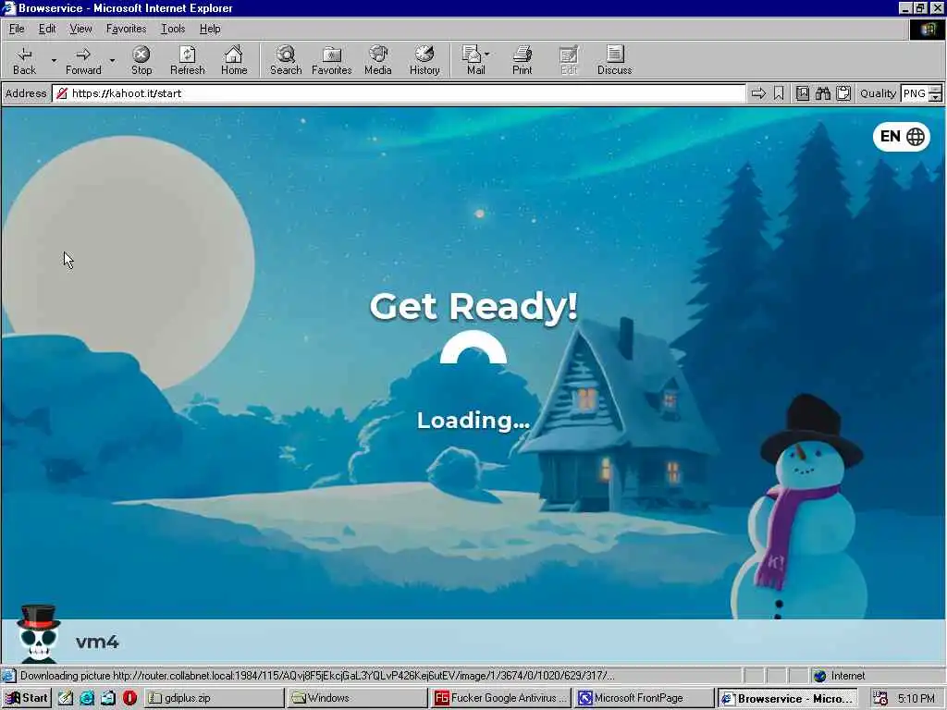Refresh the page via Refresh icon

pyautogui.click(x=187, y=60)
